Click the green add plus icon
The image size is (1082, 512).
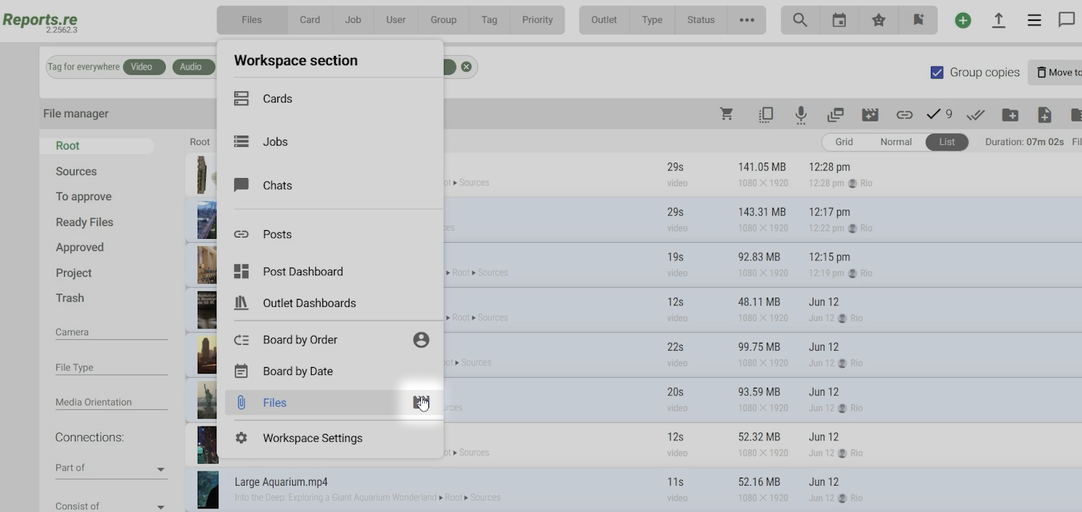(963, 20)
